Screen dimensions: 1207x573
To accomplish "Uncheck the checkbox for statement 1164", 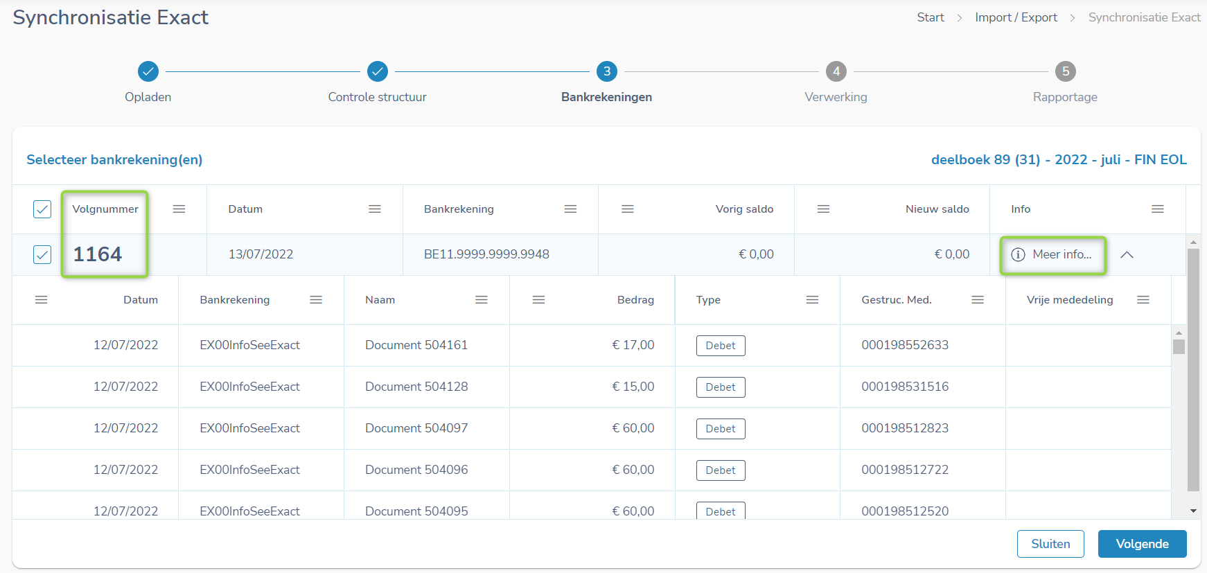I will [42, 254].
